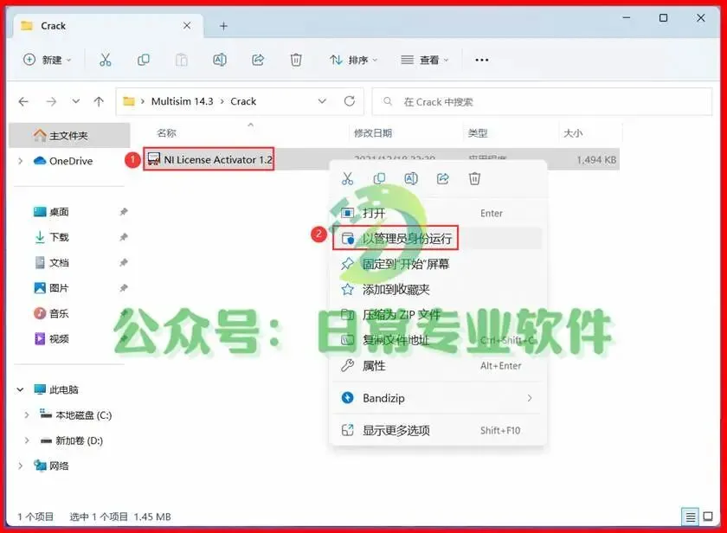The width and height of the screenshot is (727, 533).
Task: Sort by the 类型 column header
Action: point(478,133)
